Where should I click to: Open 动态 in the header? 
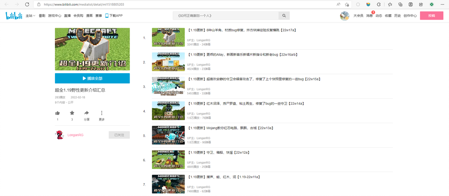coord(379,16)
